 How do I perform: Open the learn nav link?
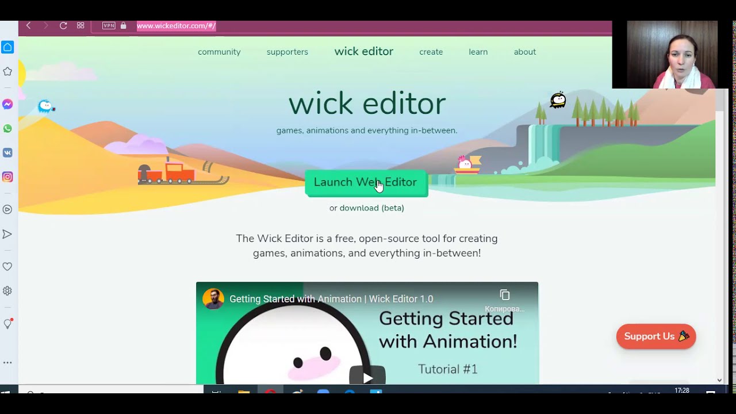(478, 52)
